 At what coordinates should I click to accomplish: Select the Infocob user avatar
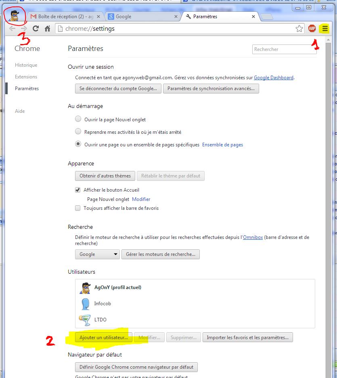pos(85,304)
